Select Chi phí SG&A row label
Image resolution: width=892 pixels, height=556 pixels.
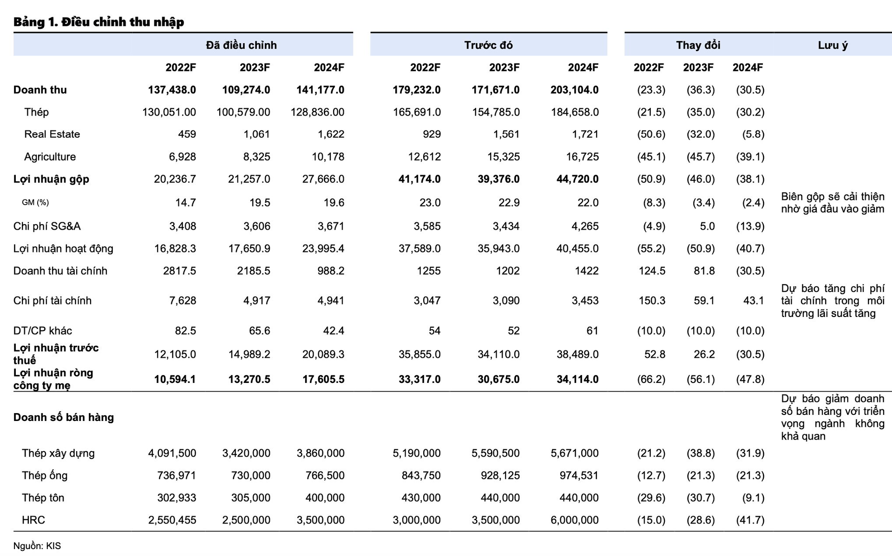coord(47,226)
